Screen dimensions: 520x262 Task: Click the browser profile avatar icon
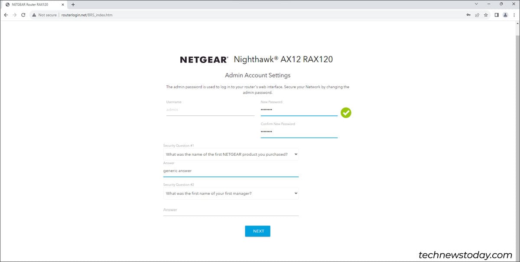click(x=505, y=15)
